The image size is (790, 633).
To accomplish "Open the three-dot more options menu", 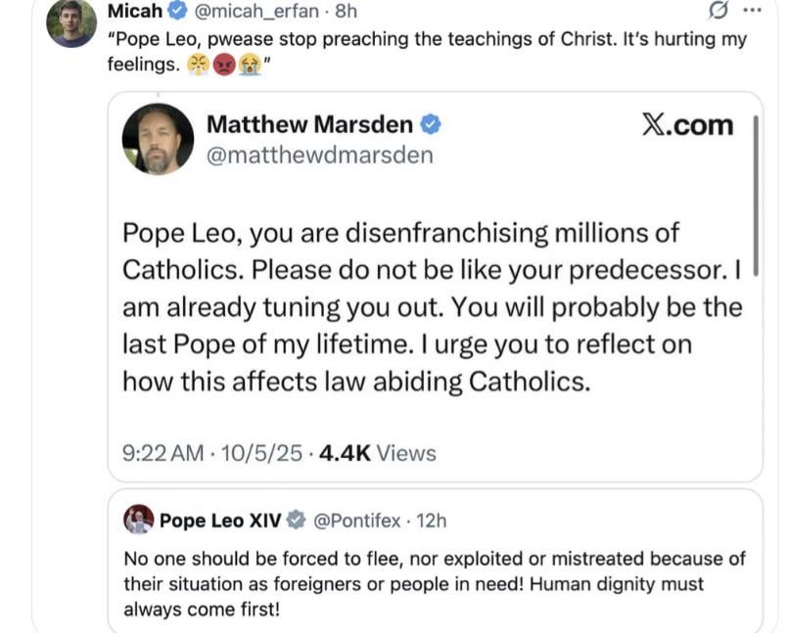I will [x=752, y=11].
